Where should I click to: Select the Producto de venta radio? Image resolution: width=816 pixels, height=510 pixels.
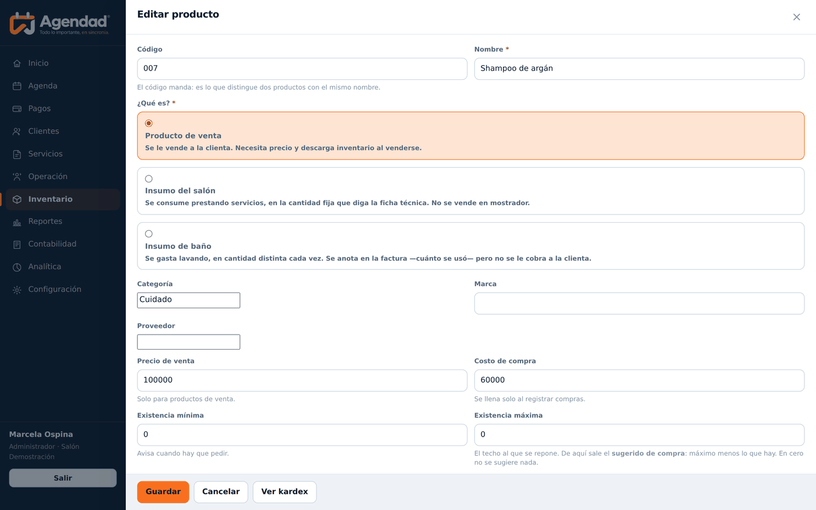click(149, 123)
